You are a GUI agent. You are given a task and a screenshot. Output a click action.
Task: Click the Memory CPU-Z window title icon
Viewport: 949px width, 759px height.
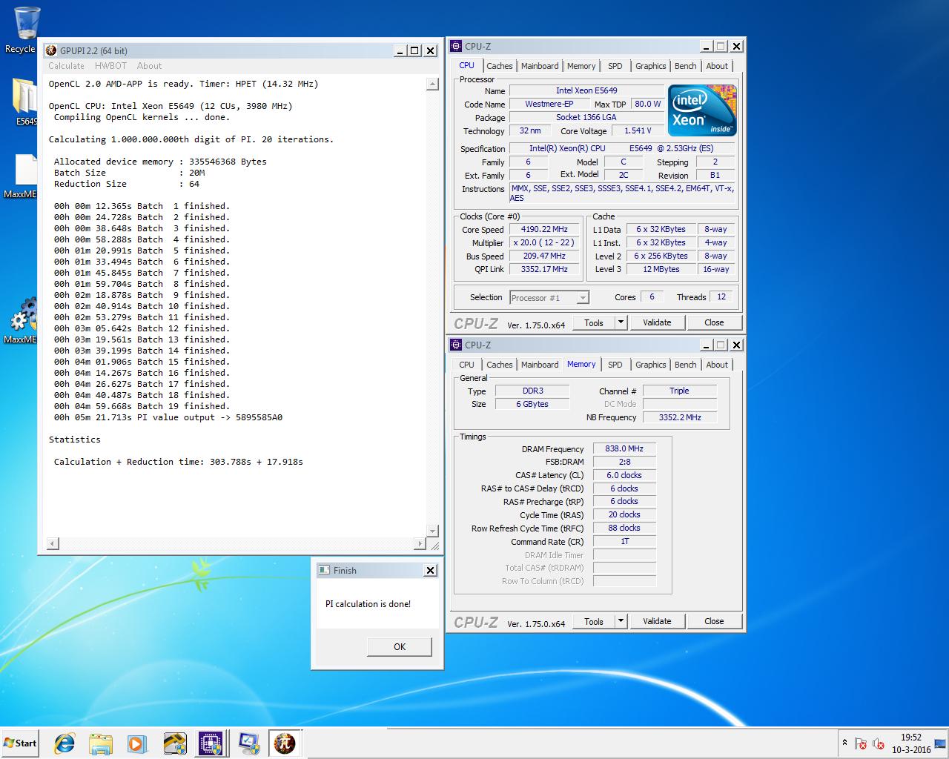pyautogui.click(x=456, y=345)
